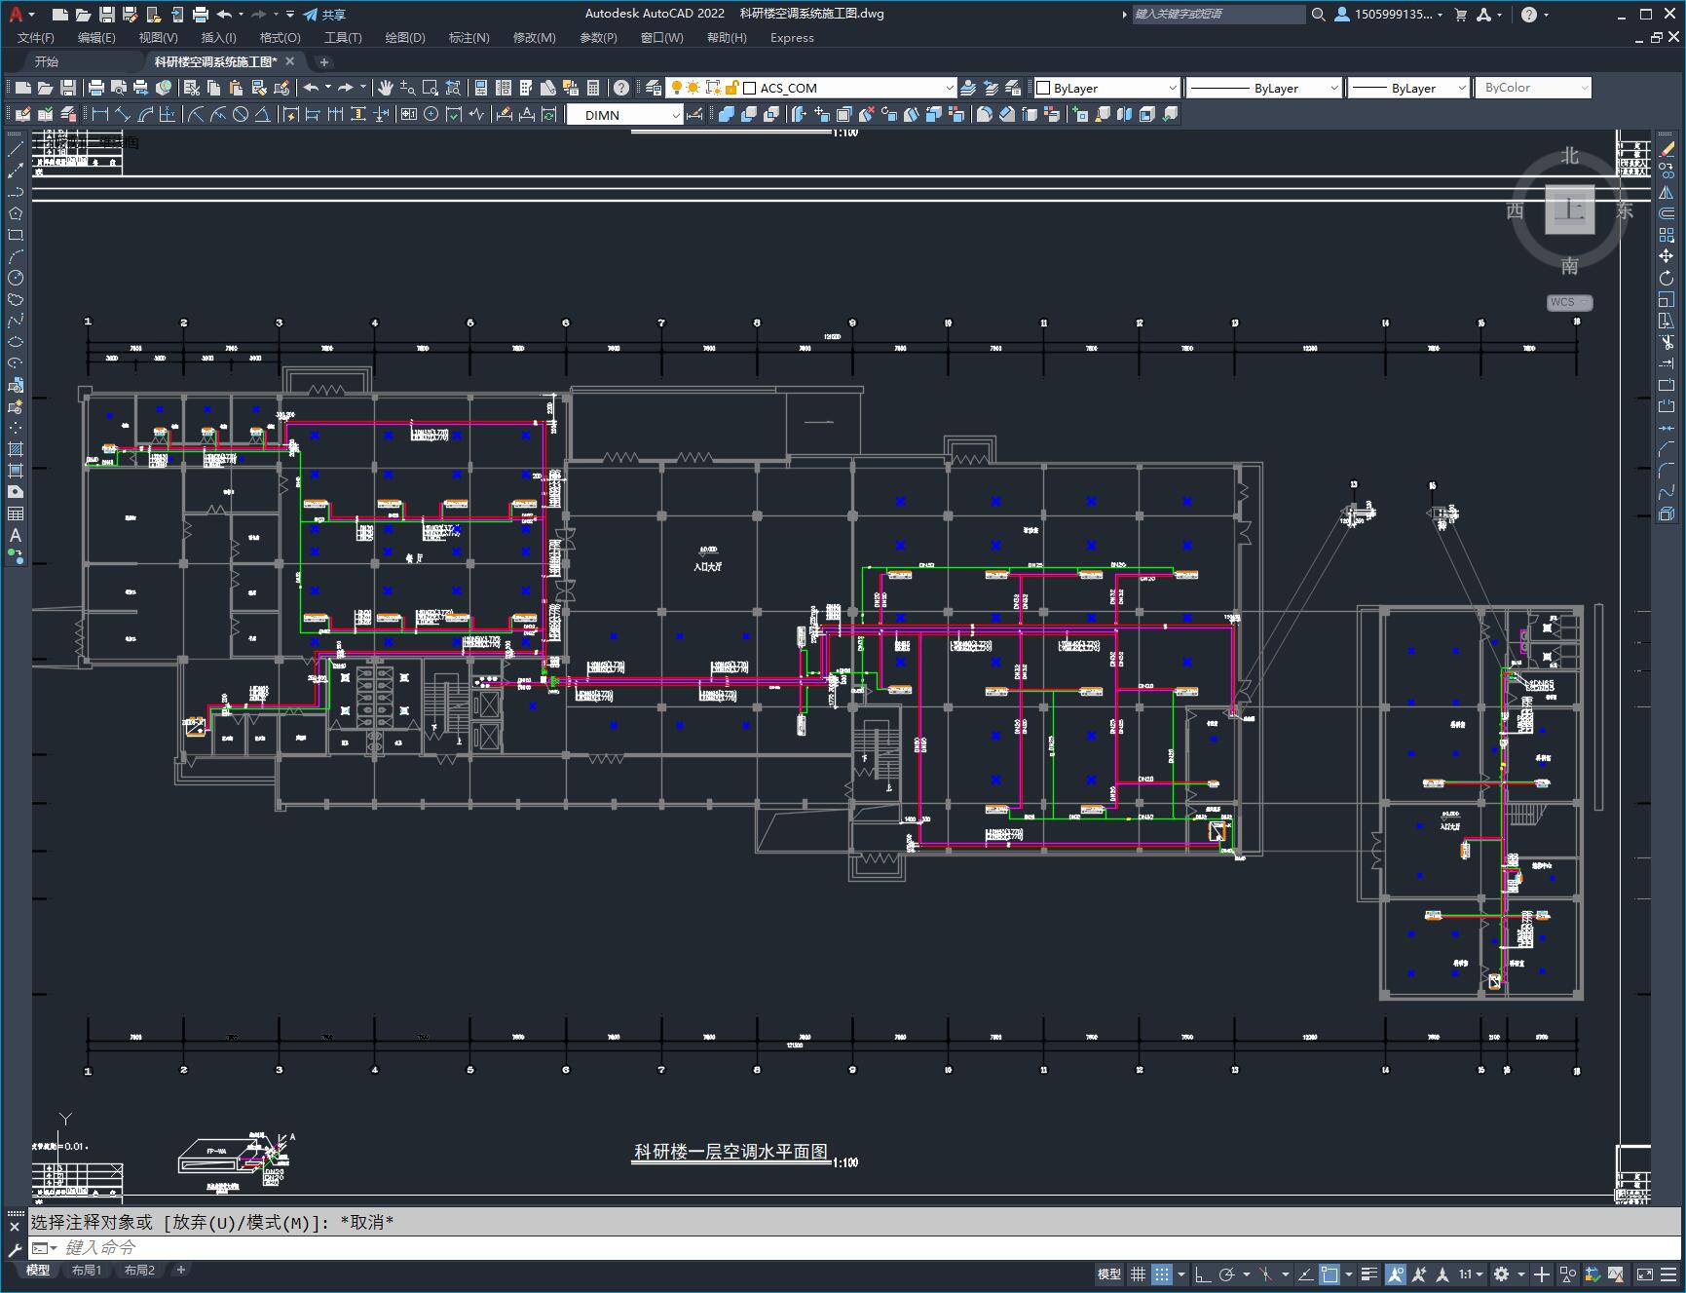Expand the 1:1 annotation scale list
Image resolution: width=1686 pixels, height=1293 pixels.
[1470, 1274]
